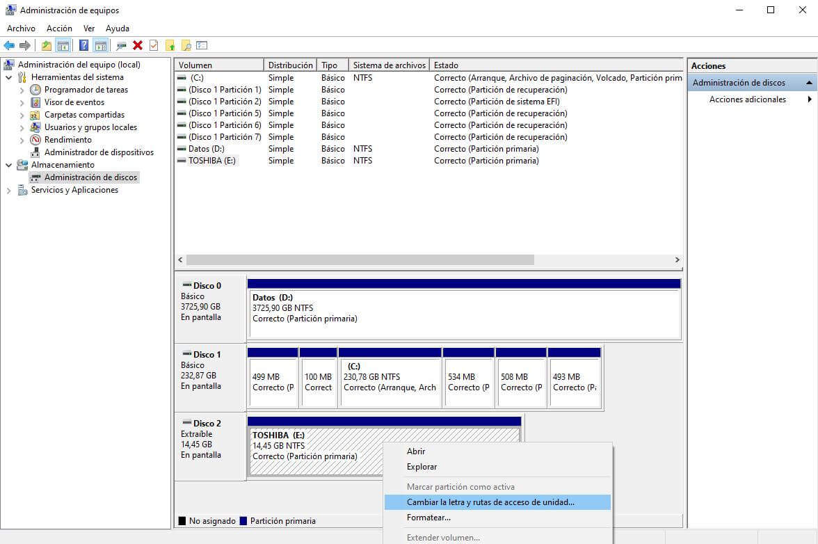Click the checkmark page properties toolbar icon
Image resolution: width=818 pixels, height=544 pixels.
click(154, 46)
